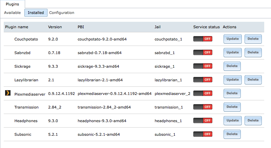This screenshot has width=271, height=148.
Task: Delete the Sickrage plugin
Action: tap(232, 66)
